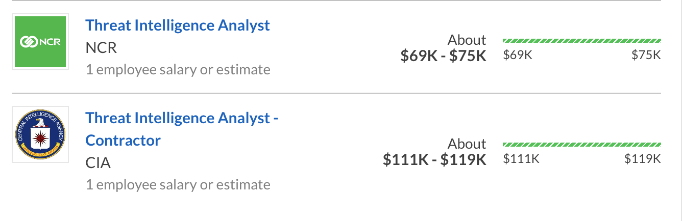Click "About" above the $69K - $75K salary

coord(467,40)
